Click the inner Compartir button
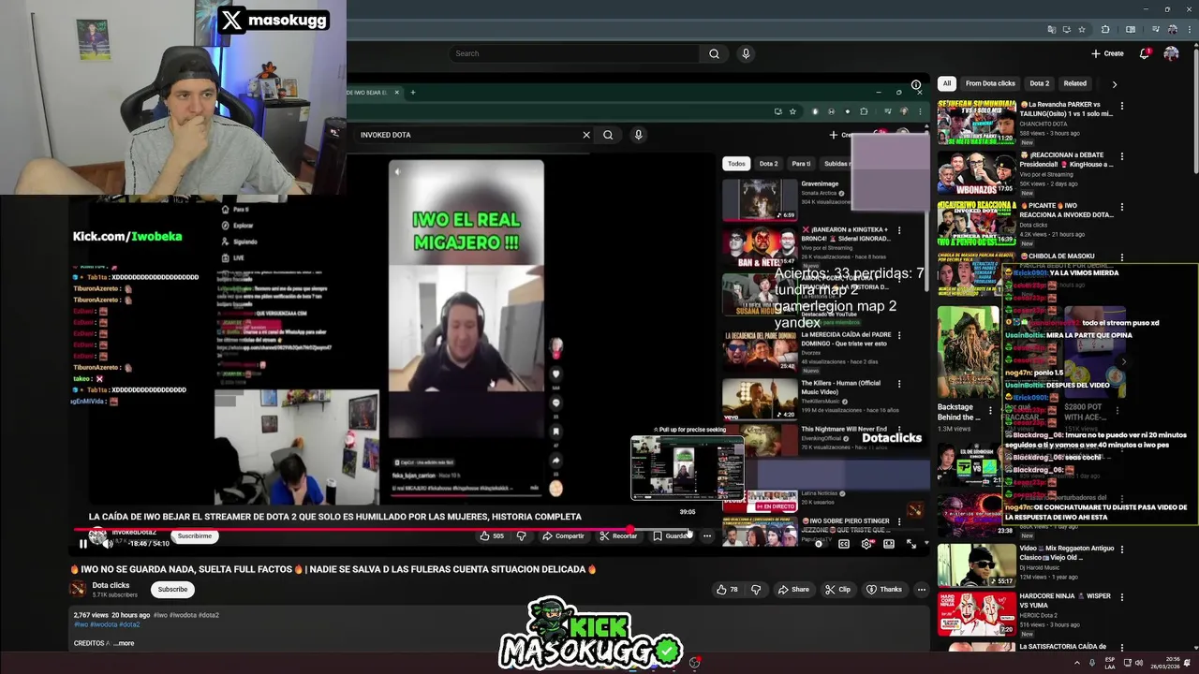Viewport: 1199px width, 674px height. pos(563,536)
